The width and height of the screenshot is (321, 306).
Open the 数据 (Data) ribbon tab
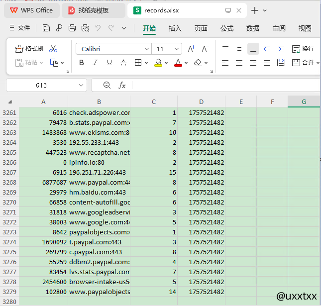click(x=252, y=28)
